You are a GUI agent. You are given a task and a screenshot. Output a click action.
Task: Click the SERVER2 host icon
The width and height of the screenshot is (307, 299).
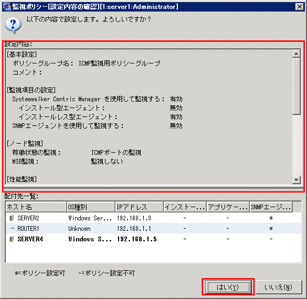click(12, 218)
